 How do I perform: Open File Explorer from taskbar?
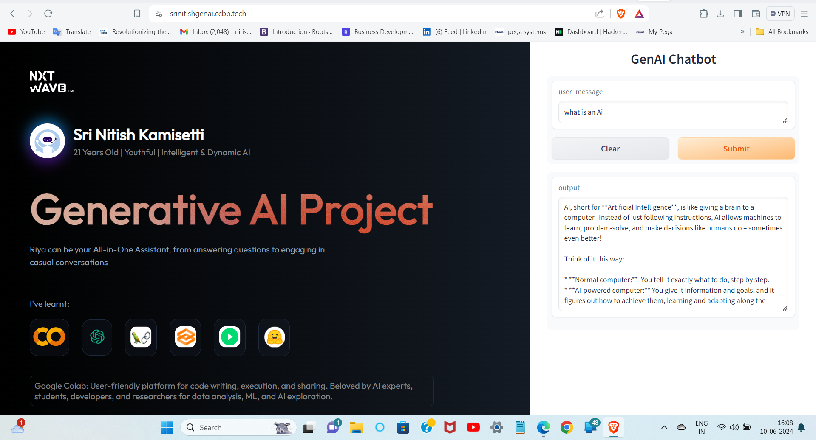pyautogui.click(x=356, y=427)
